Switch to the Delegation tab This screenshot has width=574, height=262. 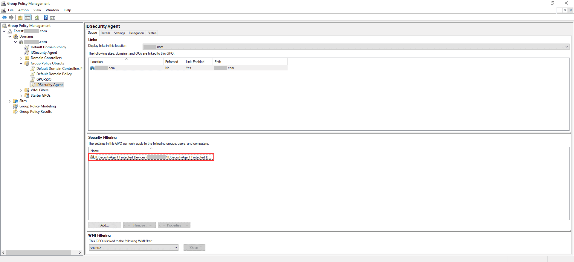(x=136, y=33)
